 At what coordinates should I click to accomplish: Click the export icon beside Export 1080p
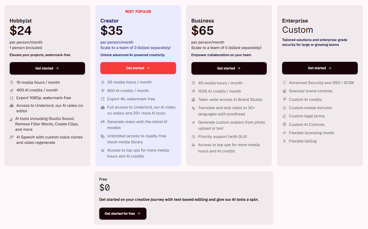pyautogui.click(x=12, y=98)
